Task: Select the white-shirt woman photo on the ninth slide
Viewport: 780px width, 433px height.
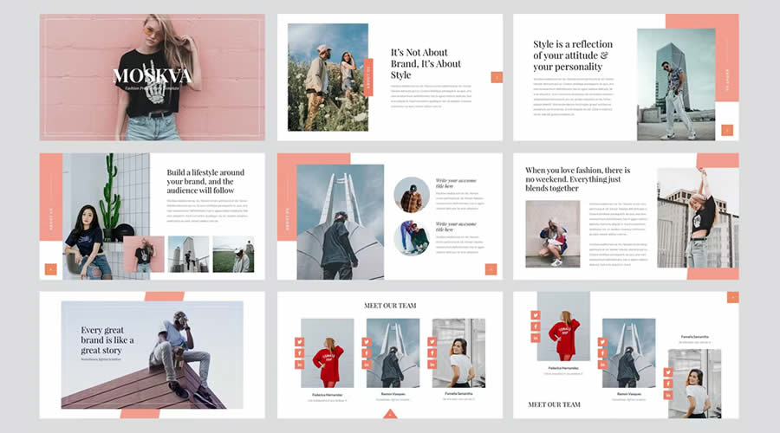Action: click(x=694, y=384)
